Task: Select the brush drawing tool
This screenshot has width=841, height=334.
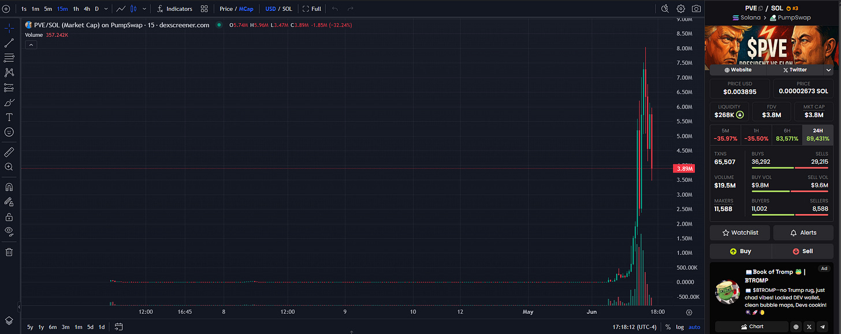Action: [x=9, y=103]
